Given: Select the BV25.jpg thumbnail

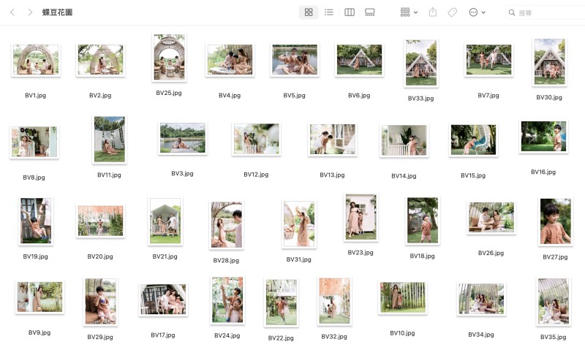Looking at the screenshot, I should pos(169,57).
